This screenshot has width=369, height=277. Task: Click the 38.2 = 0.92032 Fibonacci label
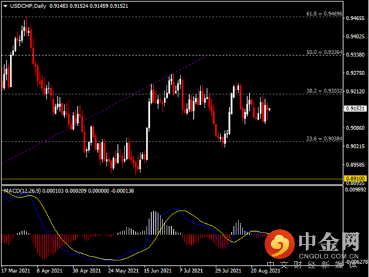pos(324,91)
